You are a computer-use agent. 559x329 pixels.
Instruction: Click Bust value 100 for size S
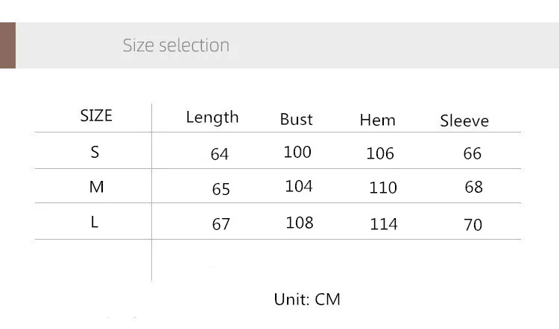pos(297,152)
